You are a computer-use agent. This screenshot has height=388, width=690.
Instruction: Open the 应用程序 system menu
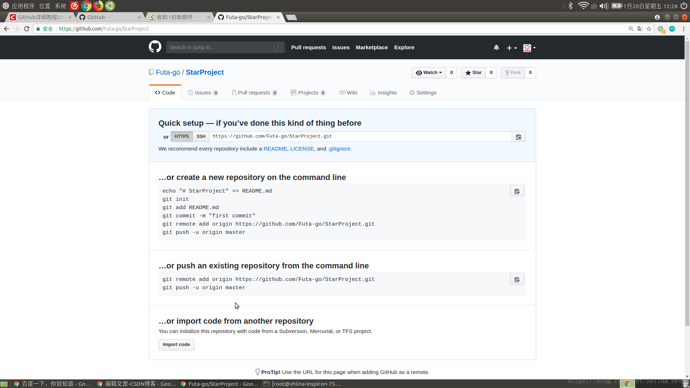coord(23,6)
